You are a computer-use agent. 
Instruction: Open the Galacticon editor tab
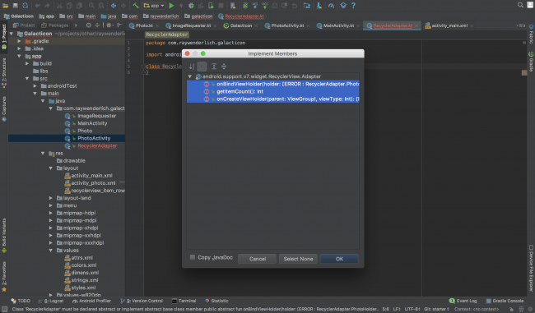click(240, 25)
